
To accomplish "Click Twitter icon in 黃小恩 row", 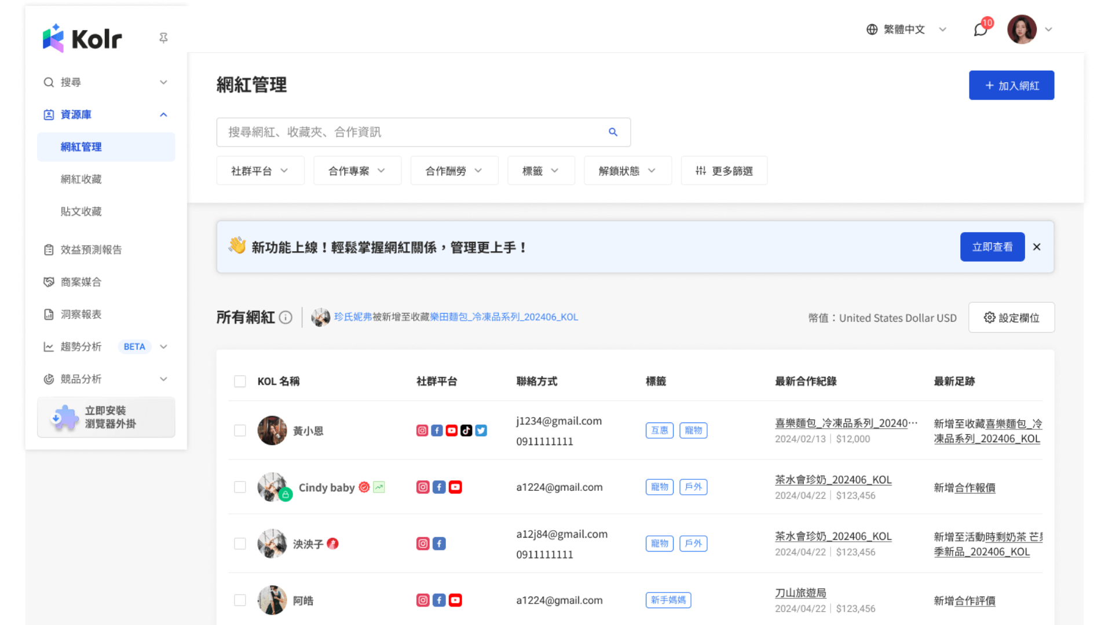I will click(x=481, y=431).
